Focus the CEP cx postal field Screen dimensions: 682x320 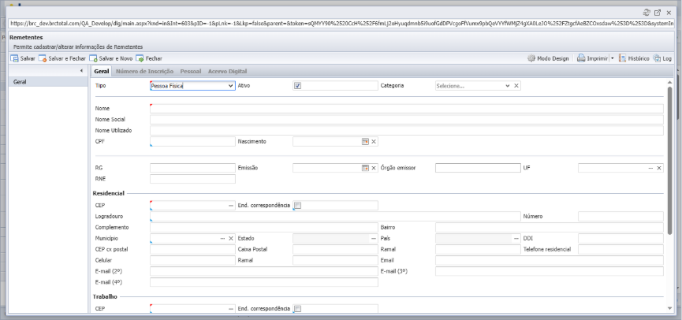pos(192,250)
